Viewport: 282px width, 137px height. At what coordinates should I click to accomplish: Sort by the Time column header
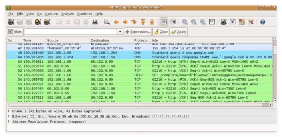[x=34, y=40]
